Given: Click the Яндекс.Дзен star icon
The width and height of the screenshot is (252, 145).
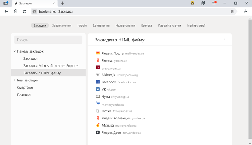Looking at the screenshot, I should (98, 132).
